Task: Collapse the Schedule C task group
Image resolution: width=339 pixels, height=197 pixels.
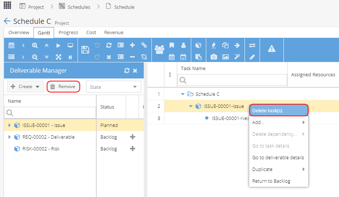Action: click(183, 94)
